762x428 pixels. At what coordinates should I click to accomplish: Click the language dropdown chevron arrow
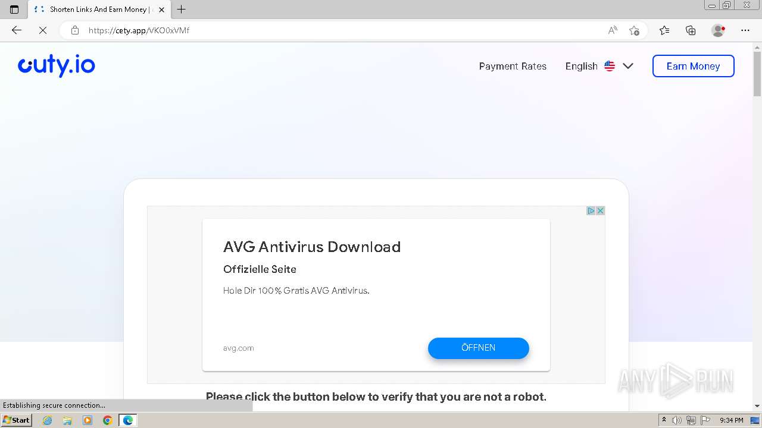tap(628, 66)
